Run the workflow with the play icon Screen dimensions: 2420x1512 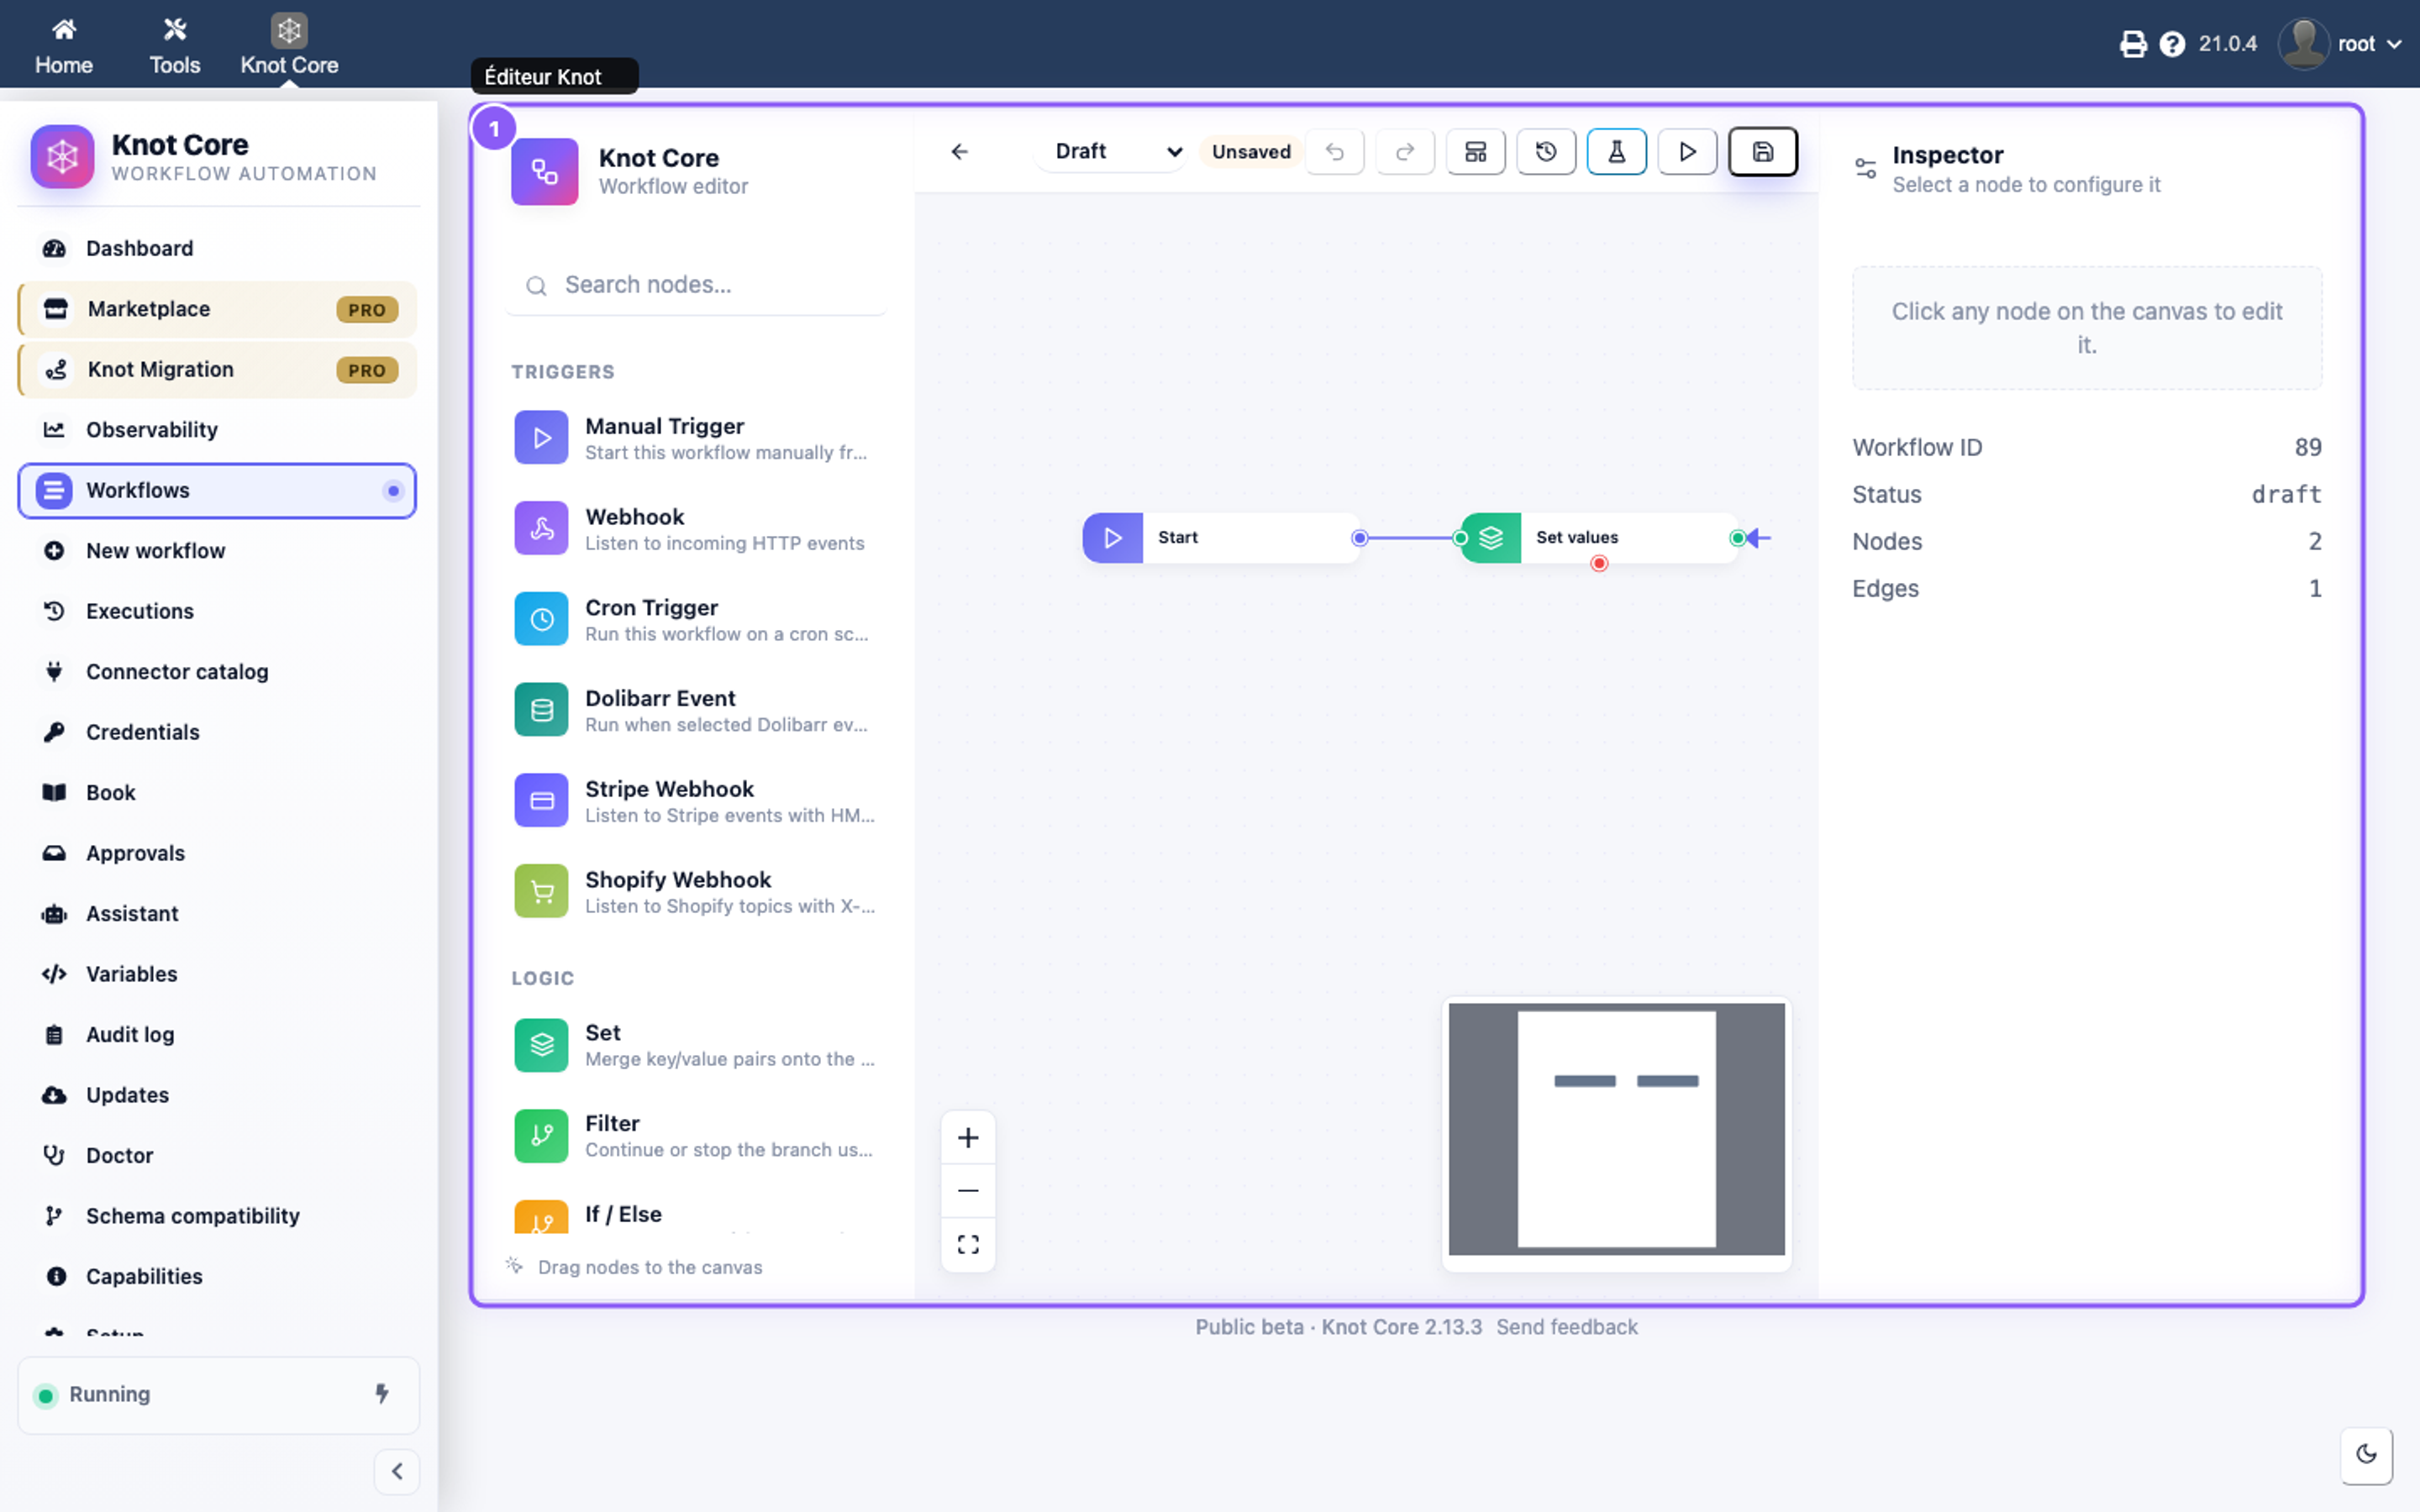pyautogui.click(x=1687, y=152)
